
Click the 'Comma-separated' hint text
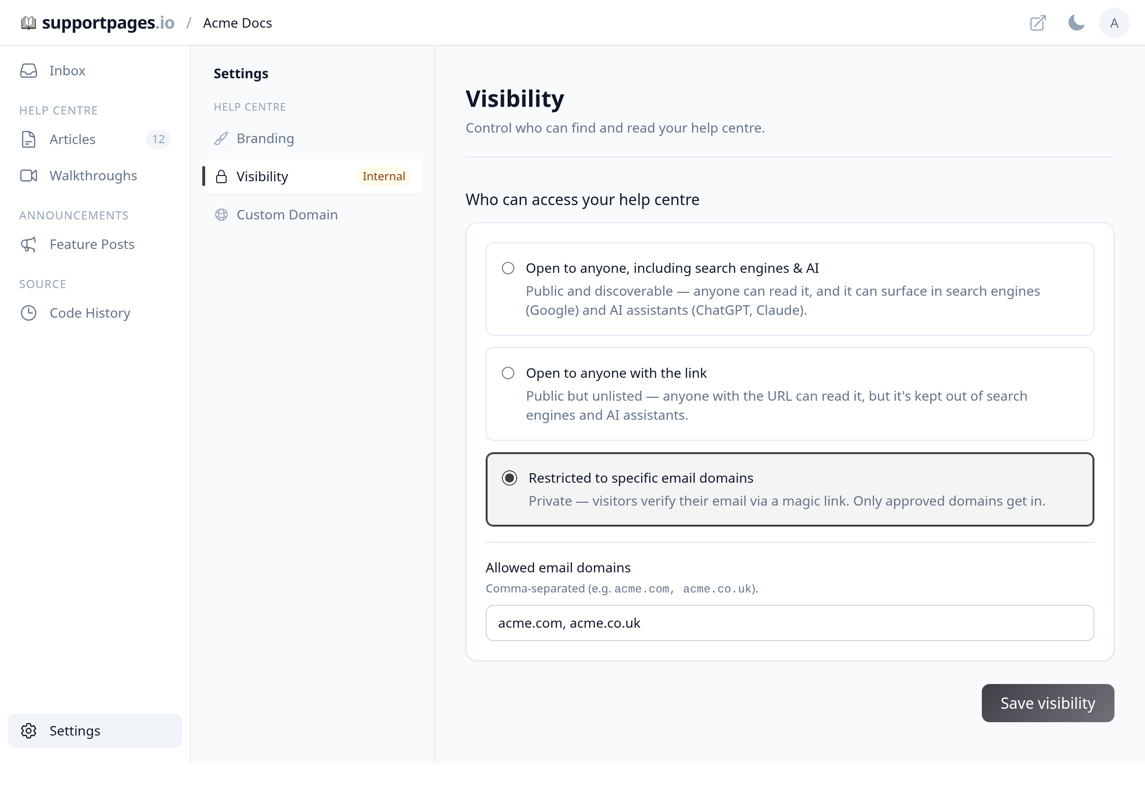coord(621,589)
